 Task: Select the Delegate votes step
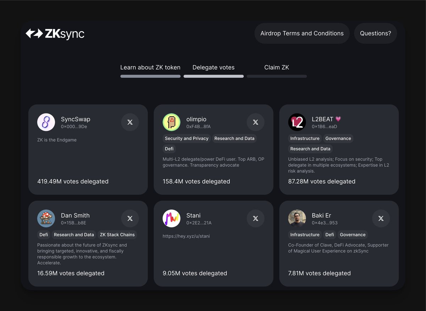pos(214,67)
